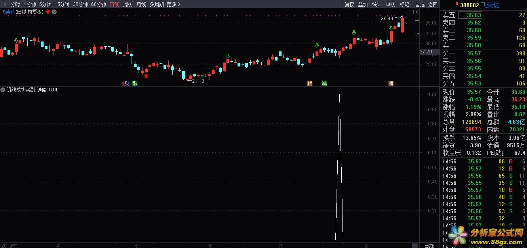Add stock via +自选 button
The width and height of the screenshot is (527, 248).
coord(419,4)
